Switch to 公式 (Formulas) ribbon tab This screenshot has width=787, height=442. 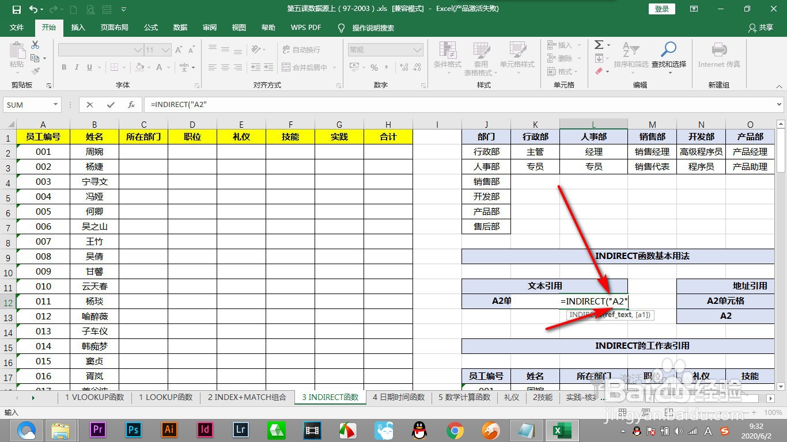[151, 28]
